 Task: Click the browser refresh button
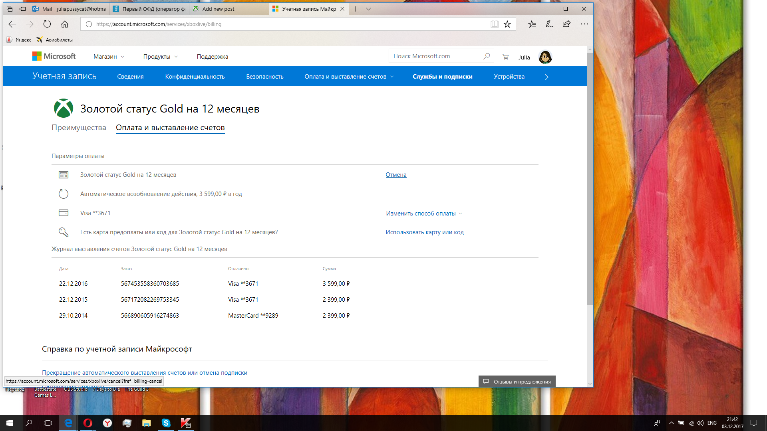tap(47, 24)
